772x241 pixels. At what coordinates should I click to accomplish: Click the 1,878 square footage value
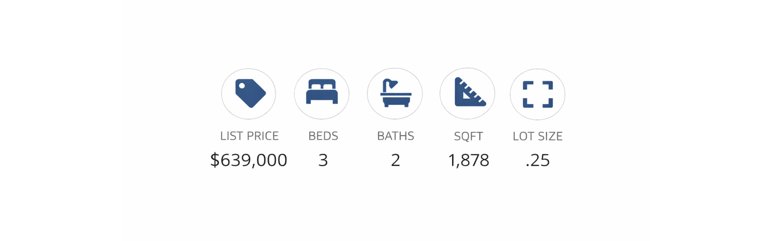[468, 160]
